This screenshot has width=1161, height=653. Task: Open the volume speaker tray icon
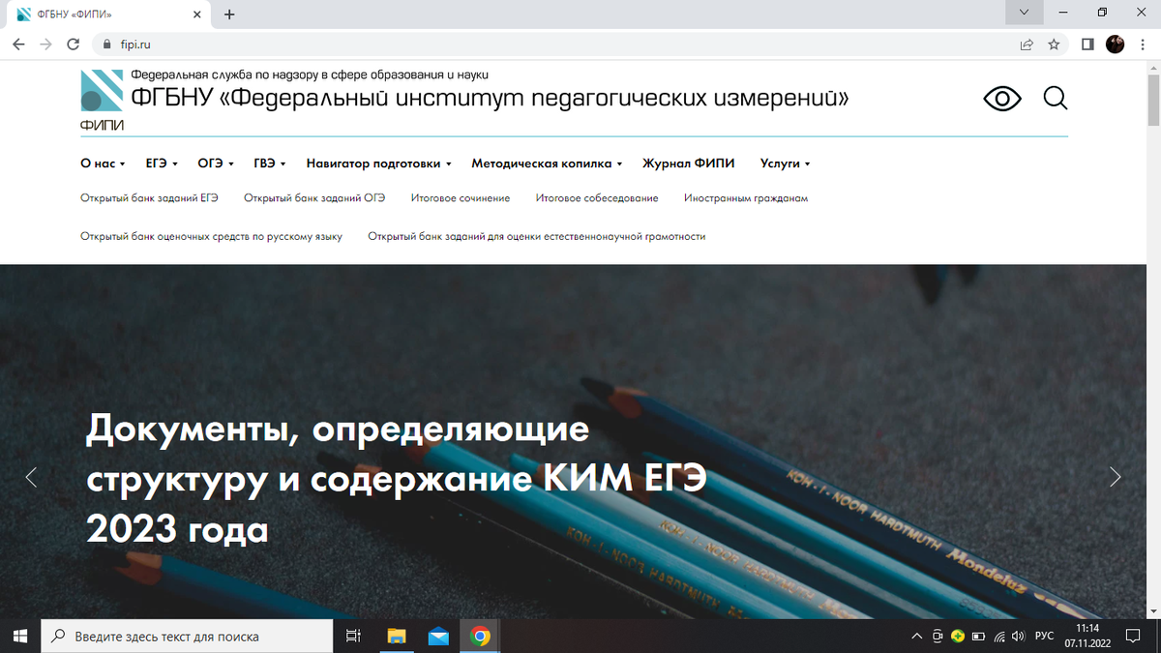click(1018, 637)
